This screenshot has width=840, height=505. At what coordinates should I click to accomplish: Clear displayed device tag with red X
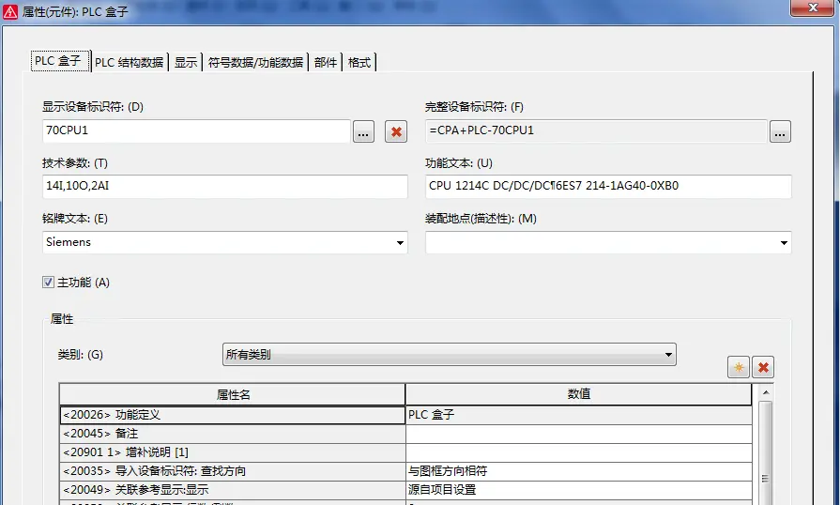point(396,131)
